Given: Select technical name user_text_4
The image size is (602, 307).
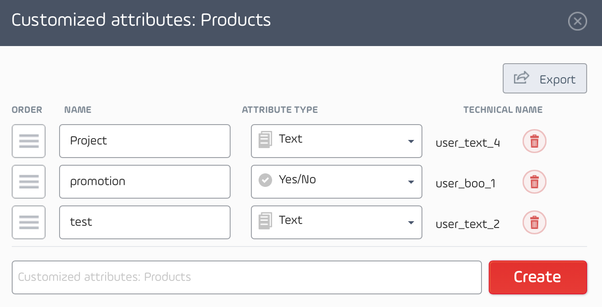Looking at the screenshot, I should click(x=468, y=143).
